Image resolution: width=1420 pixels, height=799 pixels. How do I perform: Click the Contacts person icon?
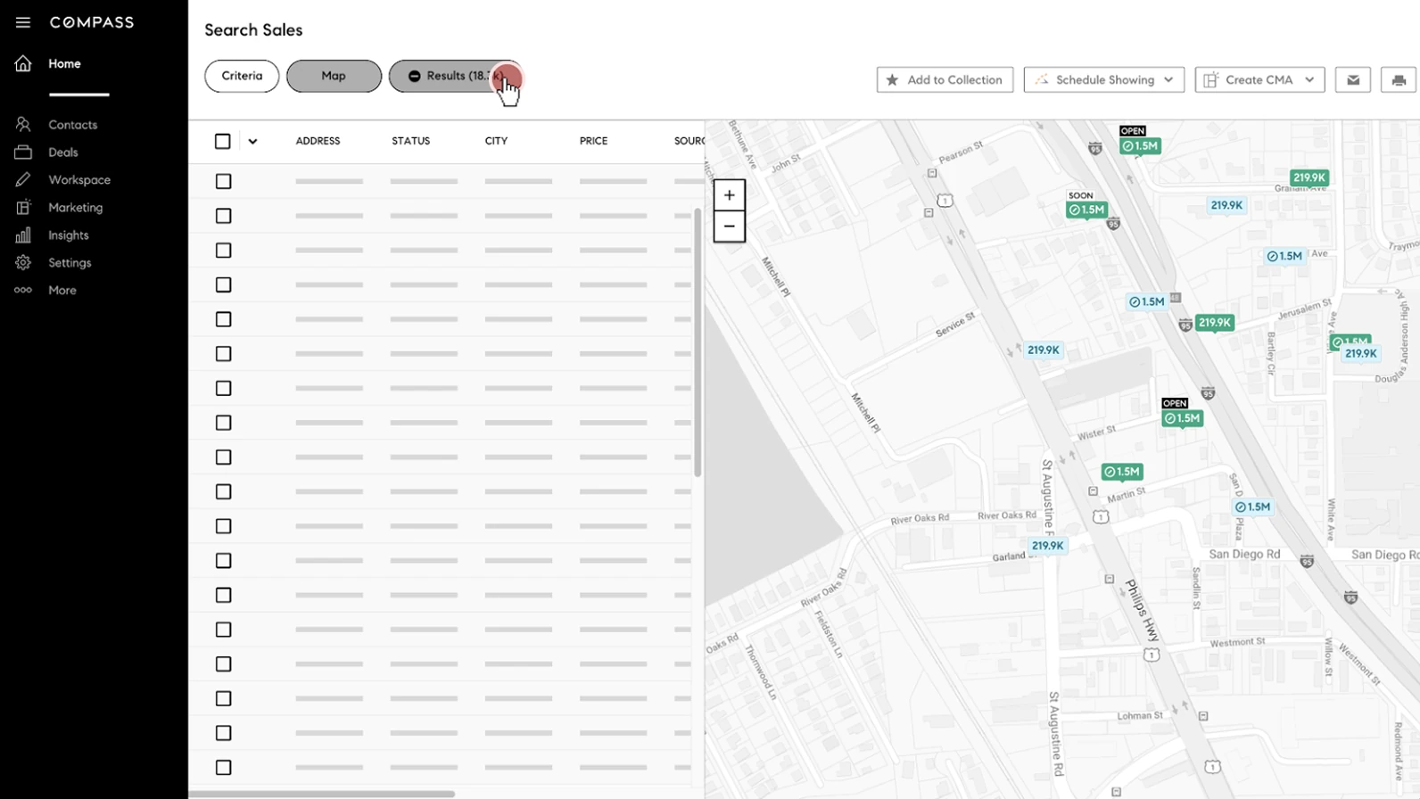(23, 125)
